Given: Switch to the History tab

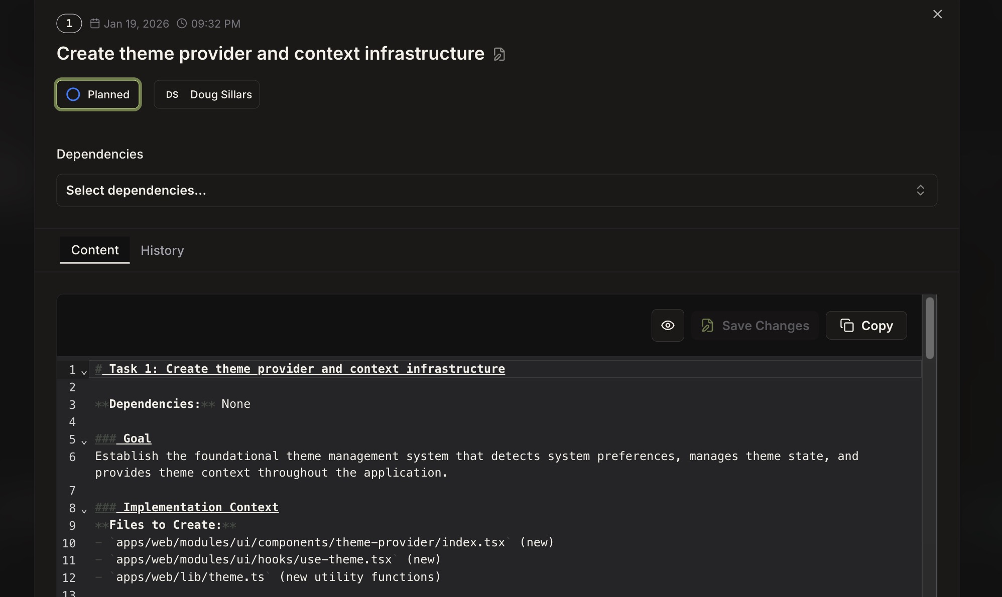Looking at the screenshot, I should pyautogui.click(x=162, y=250).
